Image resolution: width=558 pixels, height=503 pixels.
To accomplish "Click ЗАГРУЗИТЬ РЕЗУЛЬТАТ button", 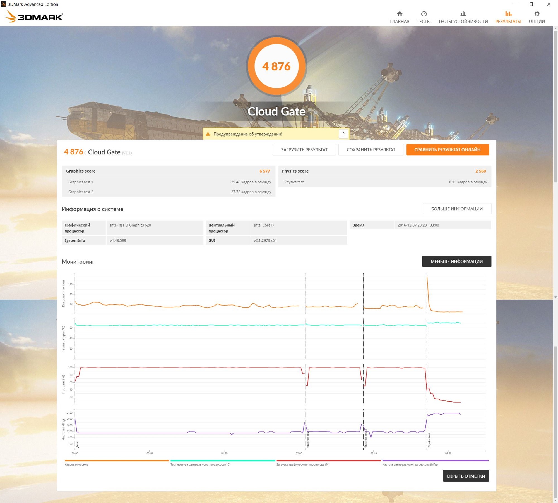I will 304,150.
